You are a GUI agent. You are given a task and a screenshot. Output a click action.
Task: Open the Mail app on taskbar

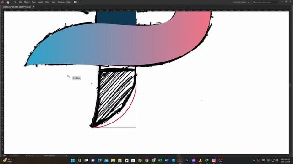click(106, 160)
